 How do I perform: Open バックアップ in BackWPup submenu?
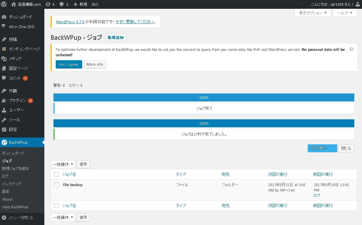coord(11,184)
